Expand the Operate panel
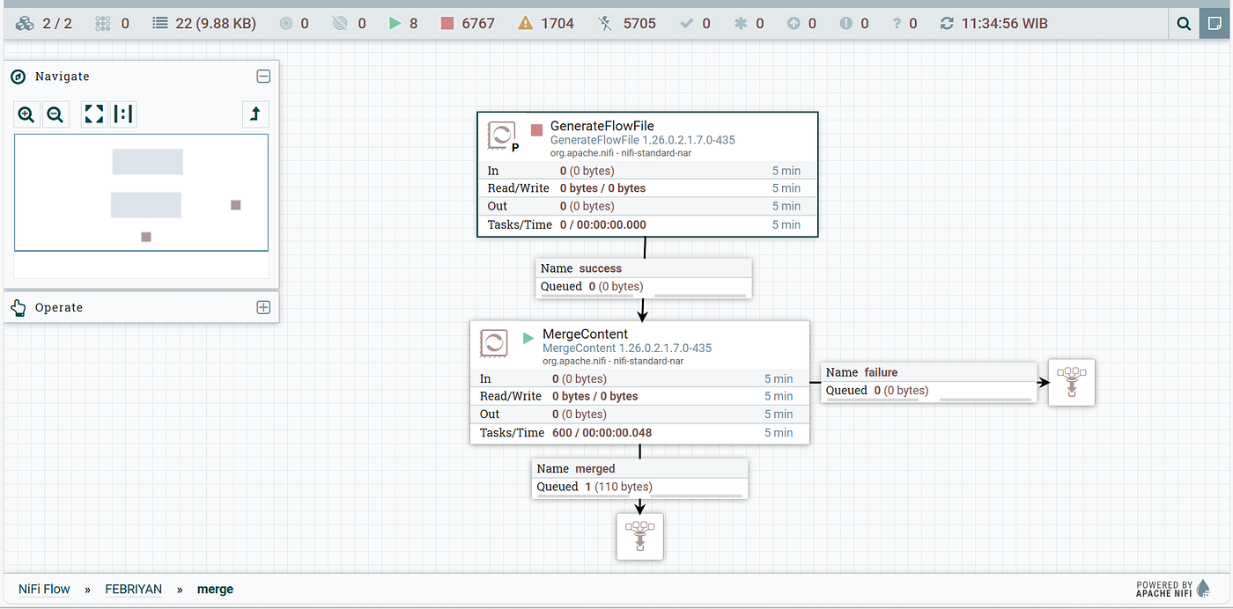This screenshot has height=609, width=1233. pos(262,307)
